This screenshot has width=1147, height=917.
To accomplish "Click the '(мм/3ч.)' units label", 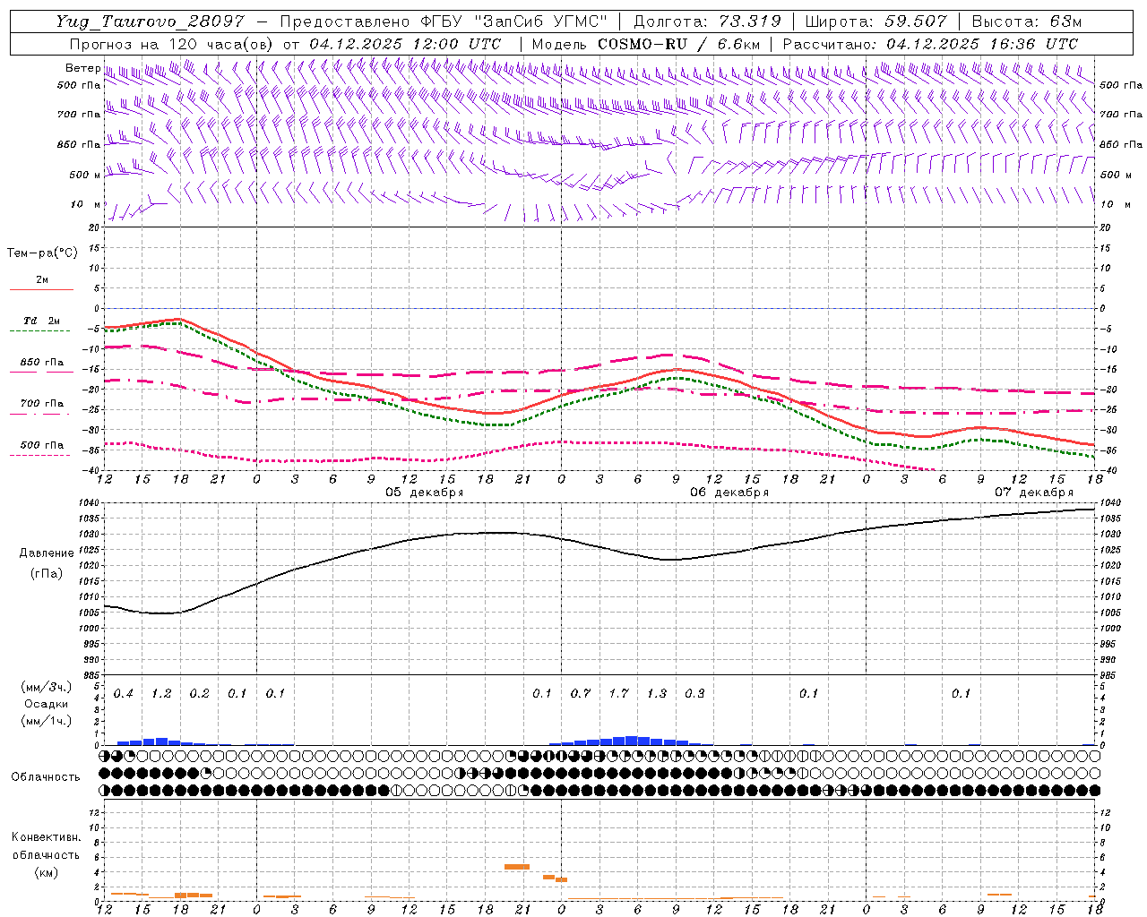I will pos(45,688).
